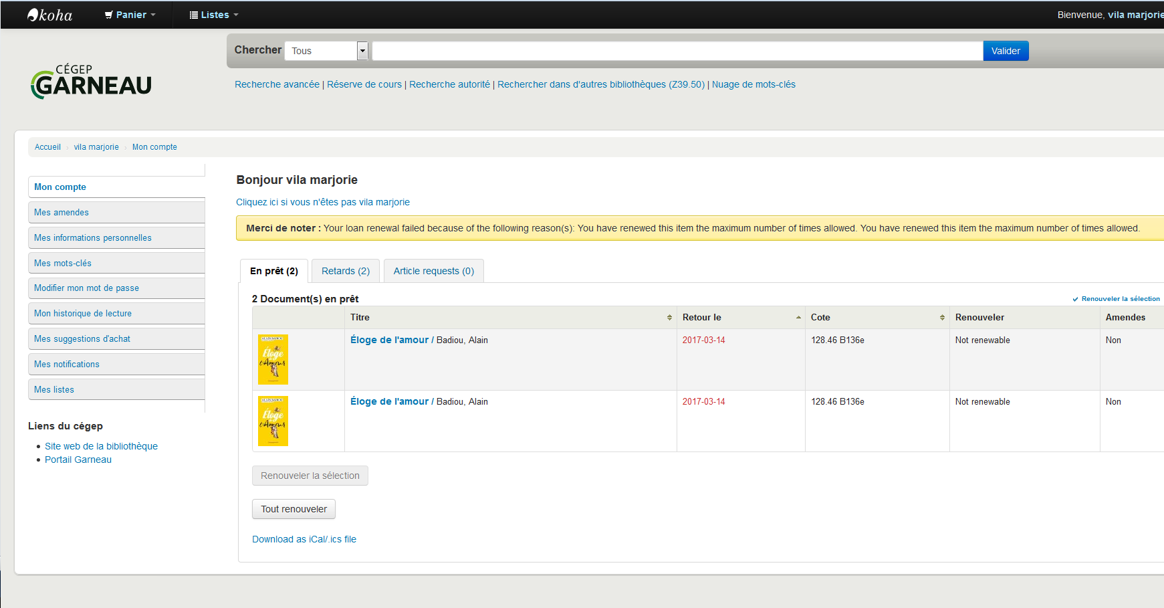Click second Éloge de l'amour cover thumbnail
This screenshot has height=608, width=1164.
coord(273,421)
